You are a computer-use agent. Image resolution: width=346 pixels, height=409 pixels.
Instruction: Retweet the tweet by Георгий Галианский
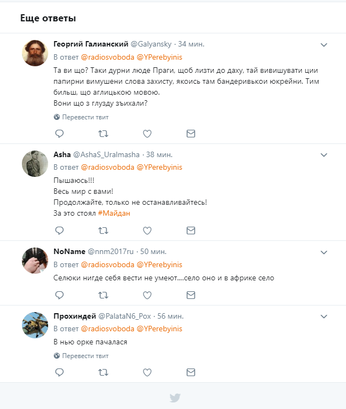point(102,133)
